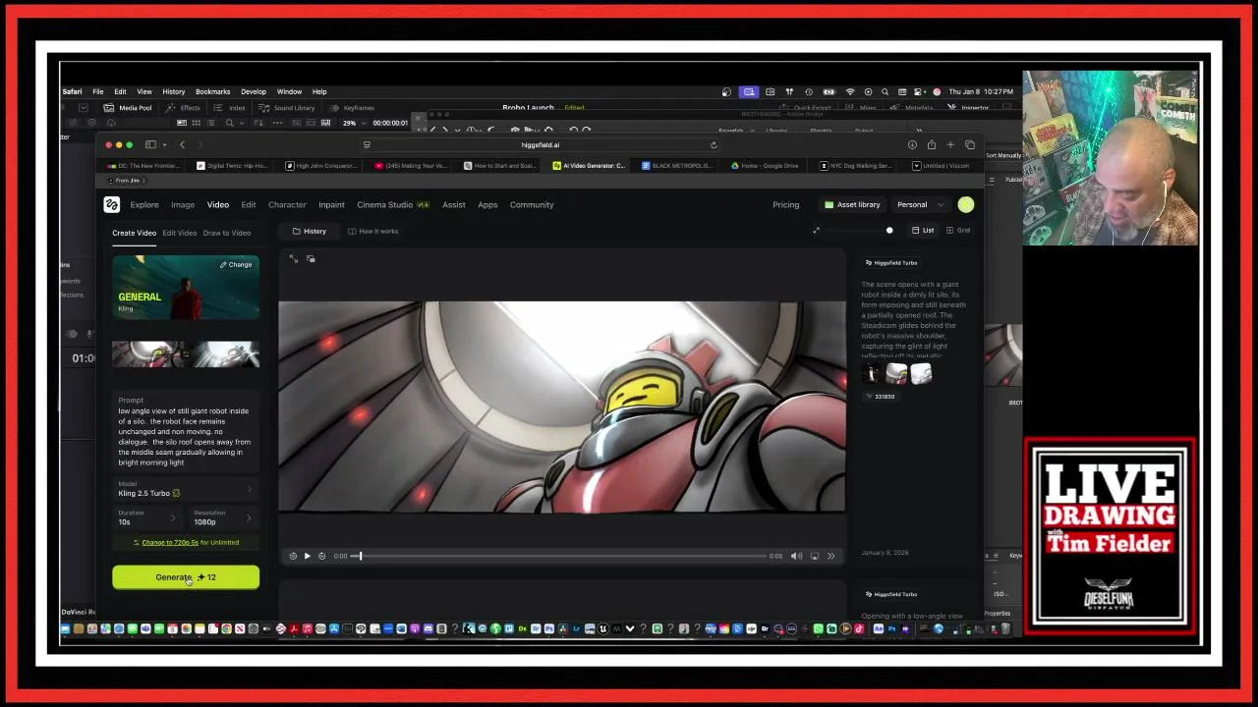Open the How it works tab
Screen dimensions: 1258x707
373,231
